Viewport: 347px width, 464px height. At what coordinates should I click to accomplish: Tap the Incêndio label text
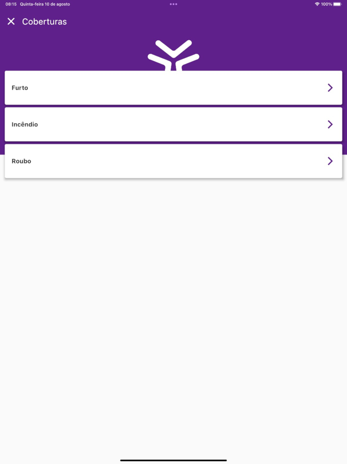(x=25, y=124)
